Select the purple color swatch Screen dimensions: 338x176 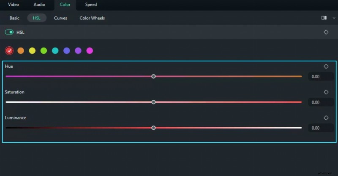click(x=78, y=51)
